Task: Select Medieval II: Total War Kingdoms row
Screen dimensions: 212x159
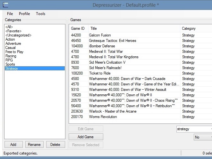Action: [x=140, y=57]
